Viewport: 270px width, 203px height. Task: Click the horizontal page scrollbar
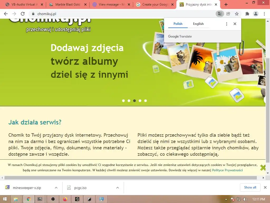[131, 178]
